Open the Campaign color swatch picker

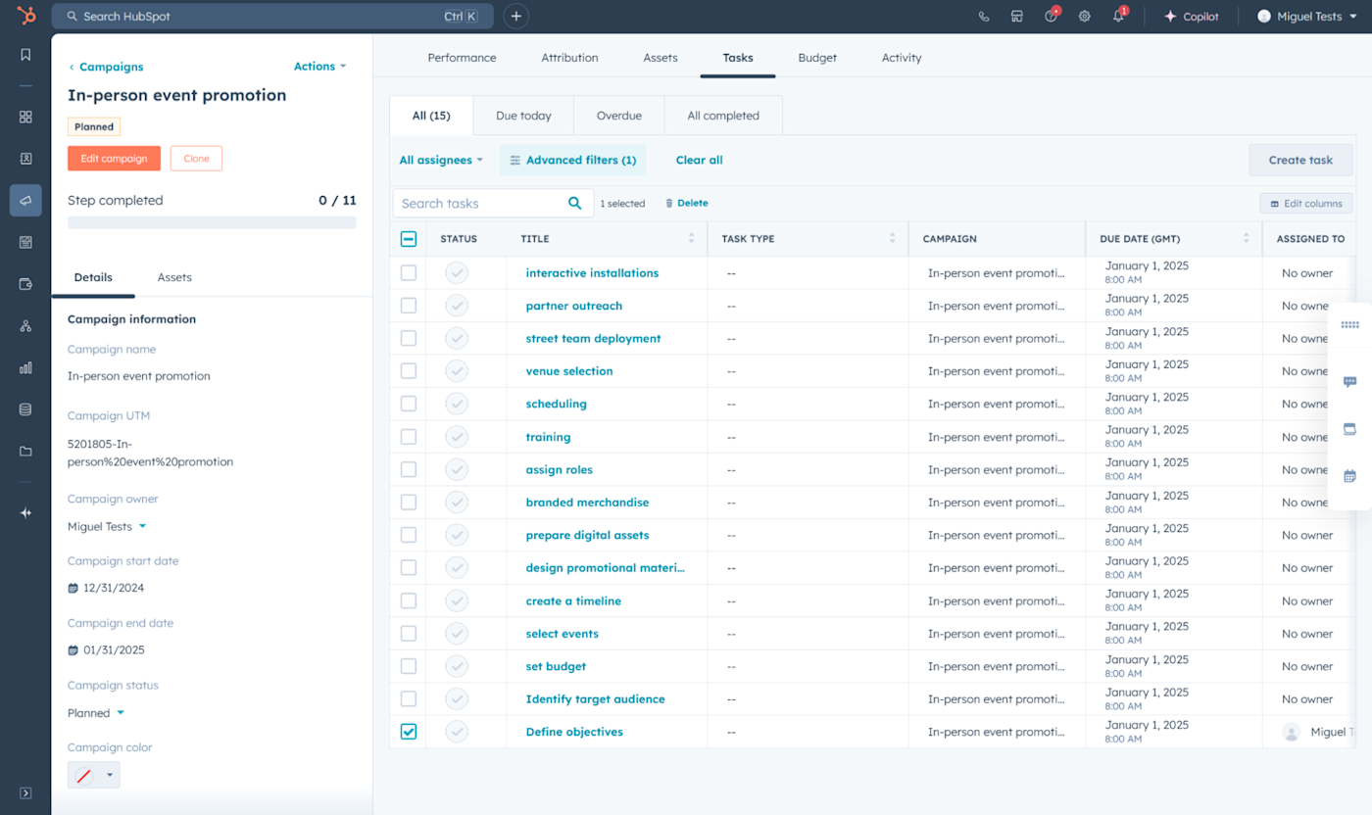pos(94,775)
